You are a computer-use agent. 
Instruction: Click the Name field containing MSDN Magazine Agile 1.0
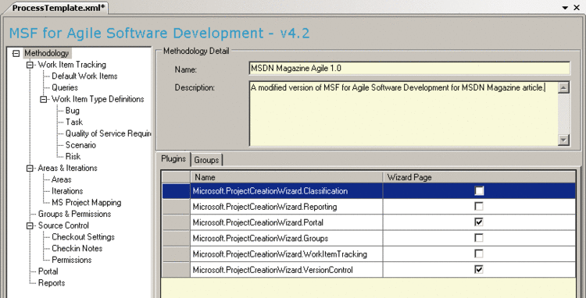click(409, 68)
